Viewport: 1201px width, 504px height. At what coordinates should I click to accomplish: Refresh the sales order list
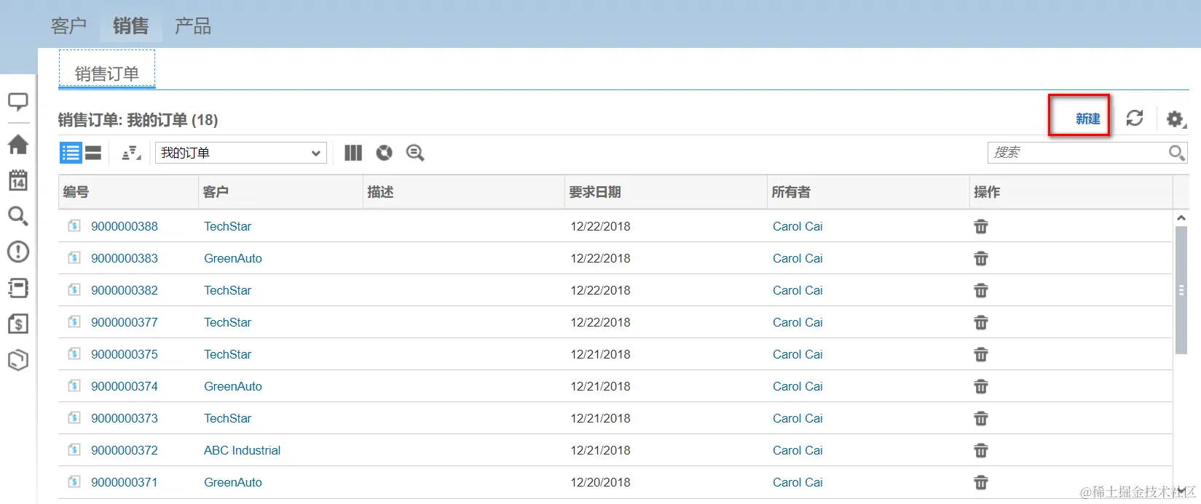coord(1135,118)
